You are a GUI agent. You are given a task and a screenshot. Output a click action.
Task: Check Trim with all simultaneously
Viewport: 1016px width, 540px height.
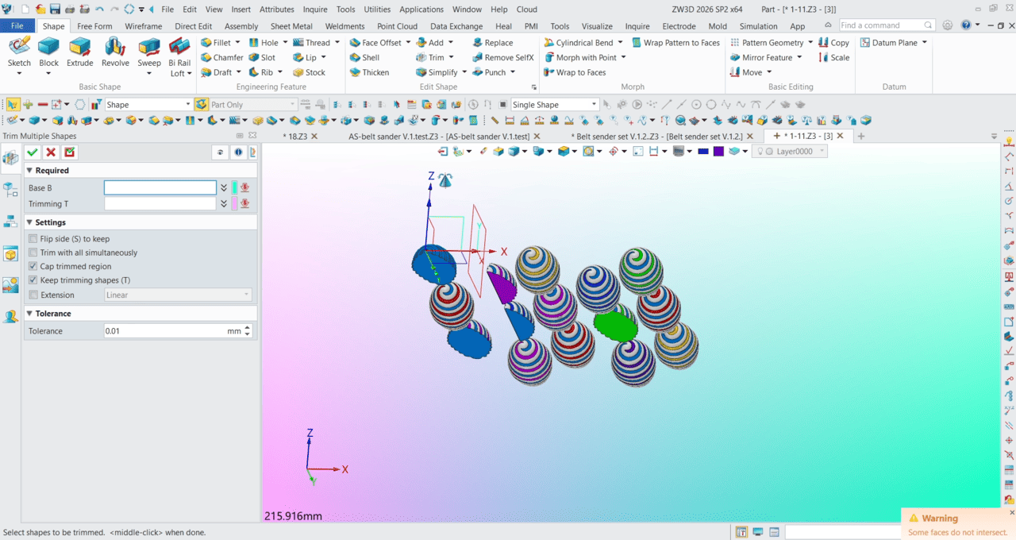click(33, 253)
